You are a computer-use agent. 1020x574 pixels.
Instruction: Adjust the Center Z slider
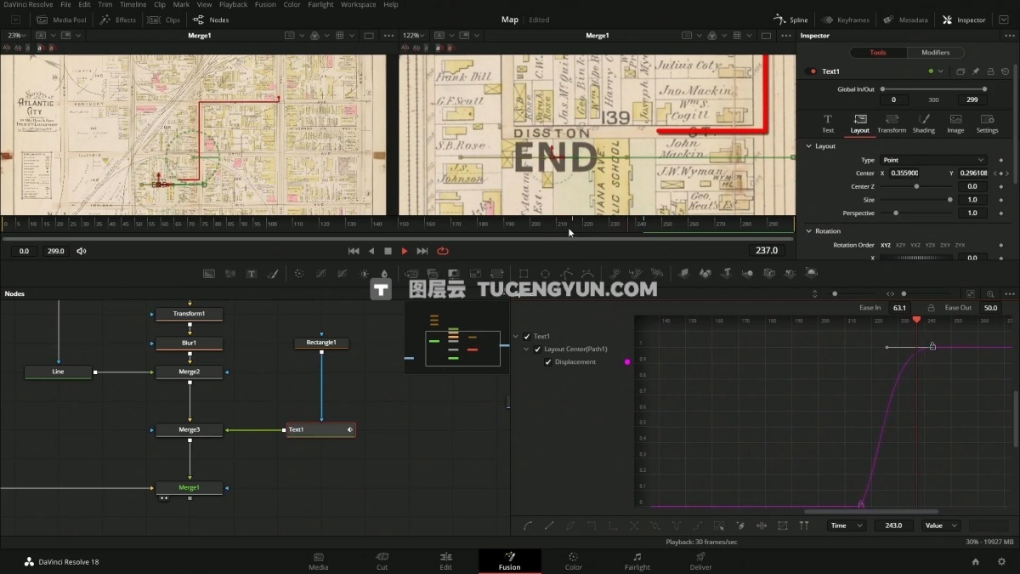coord(918,186)
